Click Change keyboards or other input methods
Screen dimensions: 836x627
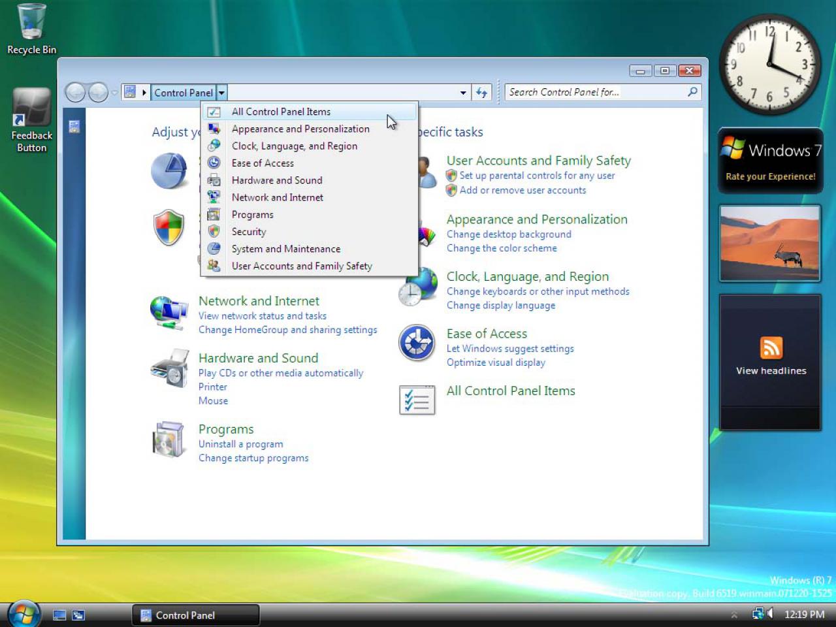click(538, 291)
